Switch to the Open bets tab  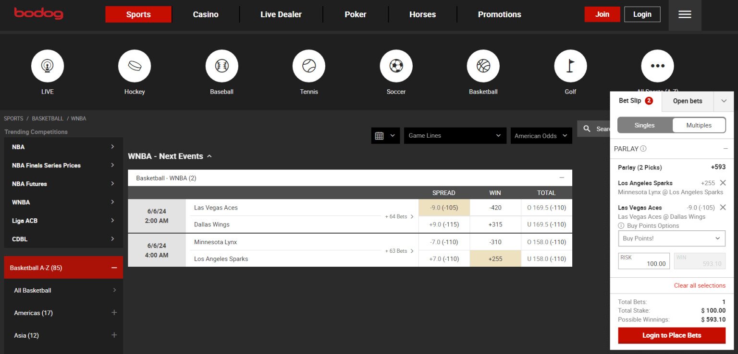[687, 101]
